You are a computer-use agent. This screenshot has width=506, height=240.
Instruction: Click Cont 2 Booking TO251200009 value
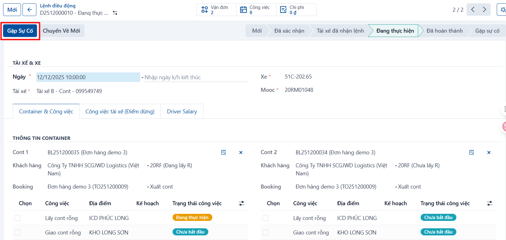336,187
